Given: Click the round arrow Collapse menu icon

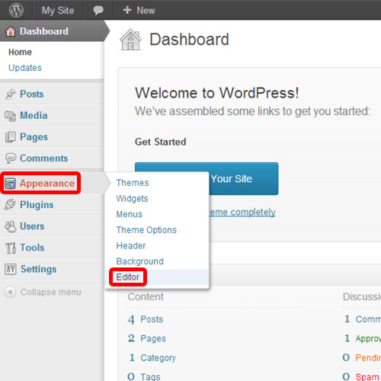Looking at the screenshot, I should point(10,292).
